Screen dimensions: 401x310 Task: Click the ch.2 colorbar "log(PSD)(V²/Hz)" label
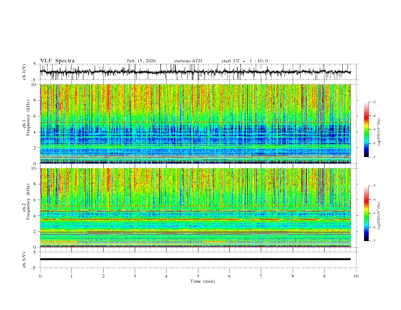[379, 215]
